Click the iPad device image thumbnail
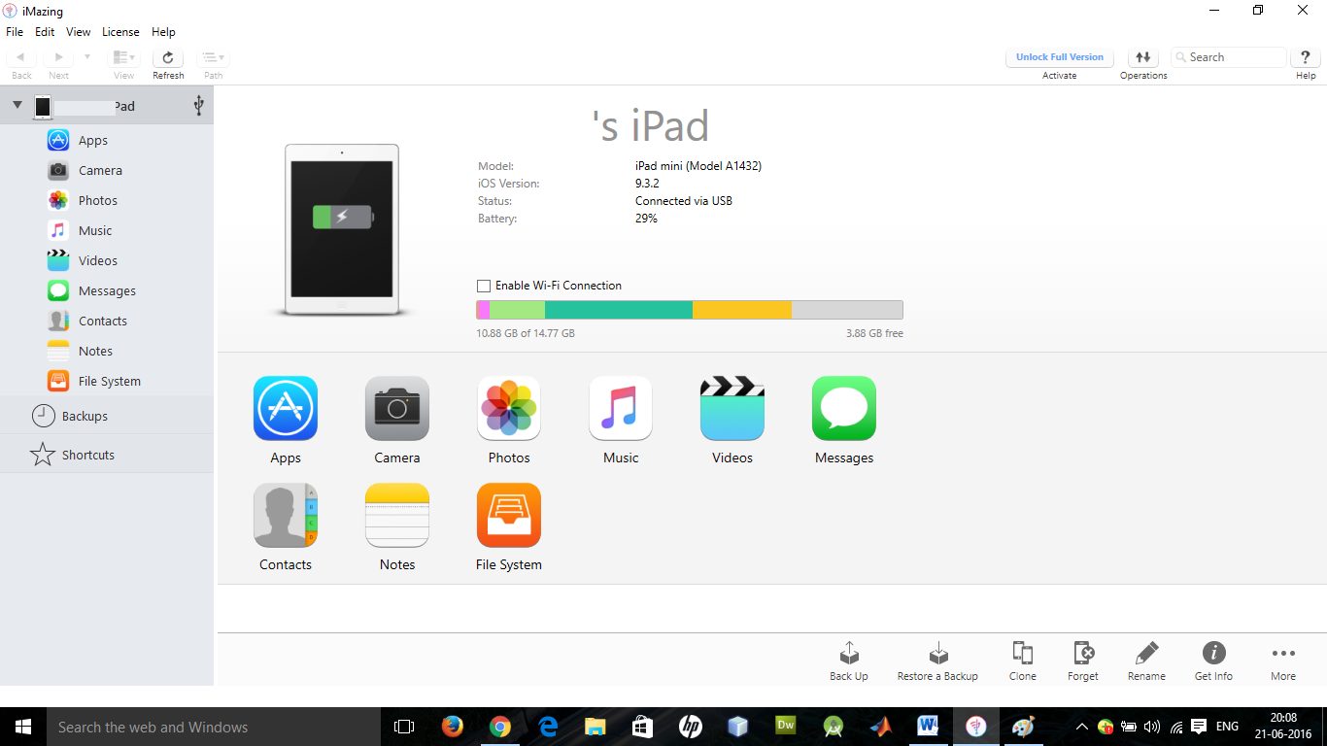1327x746 pixels. (x=342, y=229)
